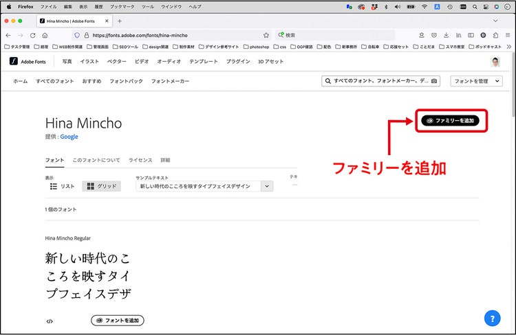Open the フォントパック navigation link
The width and height of the screenshot is (516, 335).
pos(126,81)
